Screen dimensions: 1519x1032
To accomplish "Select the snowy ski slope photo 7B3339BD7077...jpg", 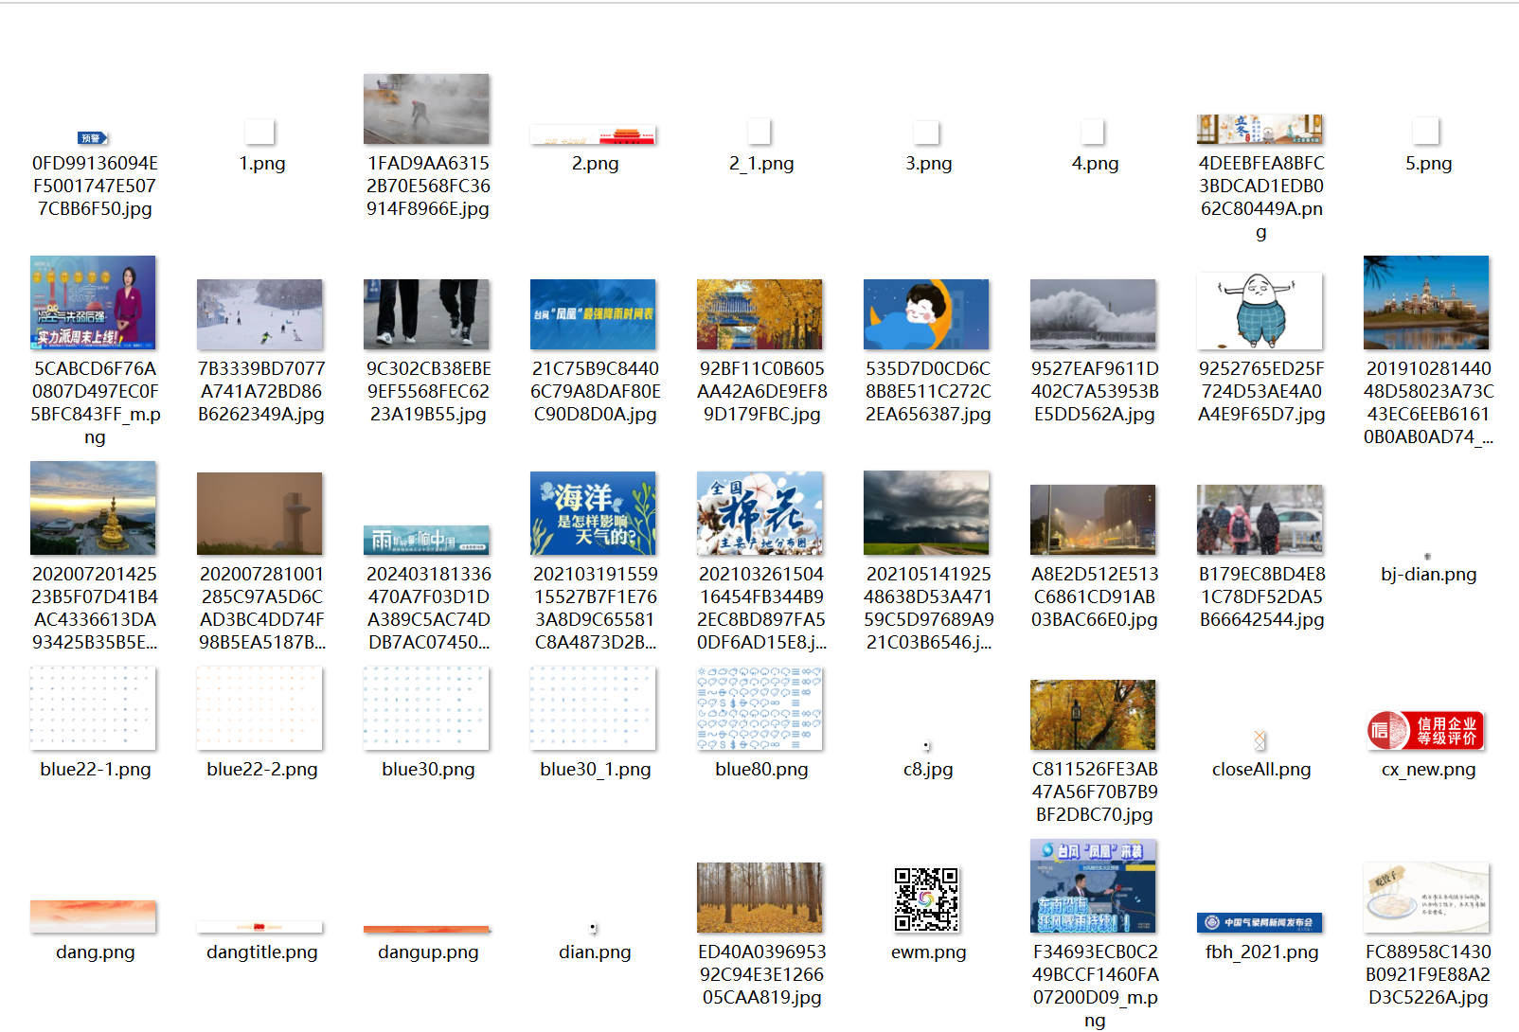I will point(259,314).
